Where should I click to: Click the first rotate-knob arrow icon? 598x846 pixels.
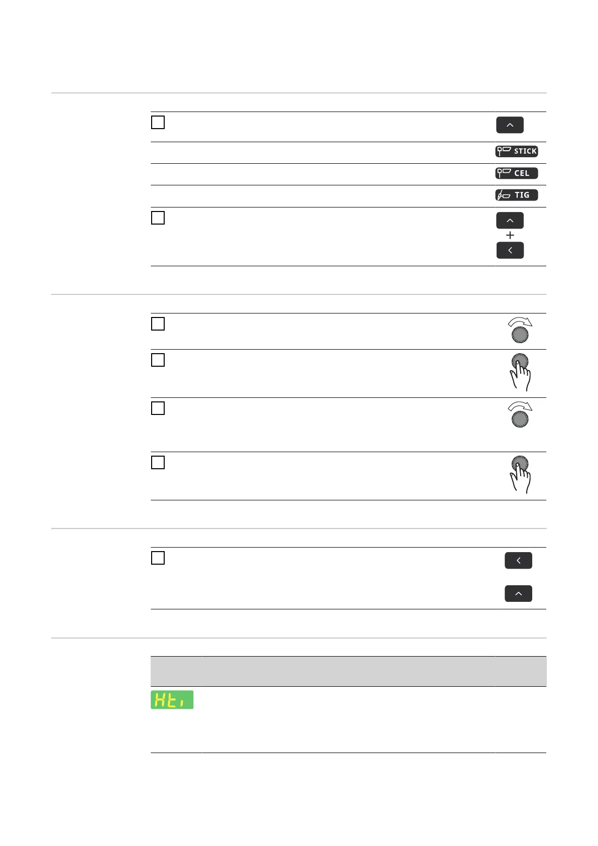point(520,330)
